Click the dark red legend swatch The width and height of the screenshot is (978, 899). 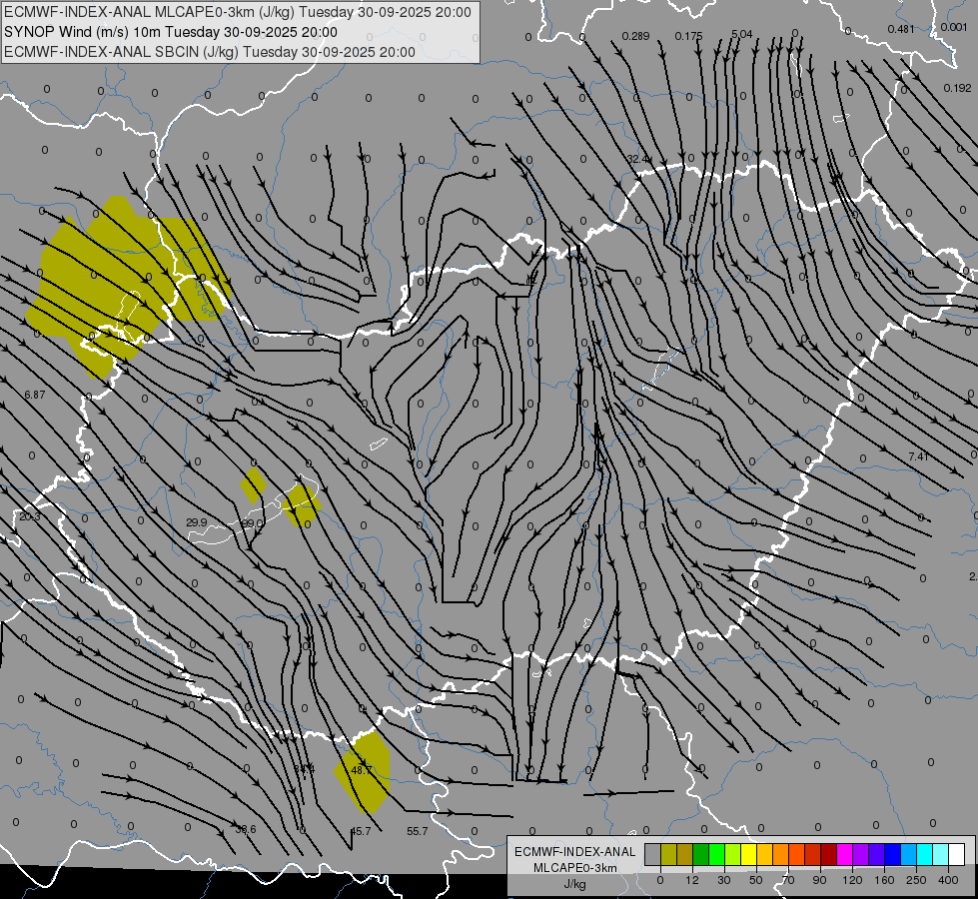[829, 854]
